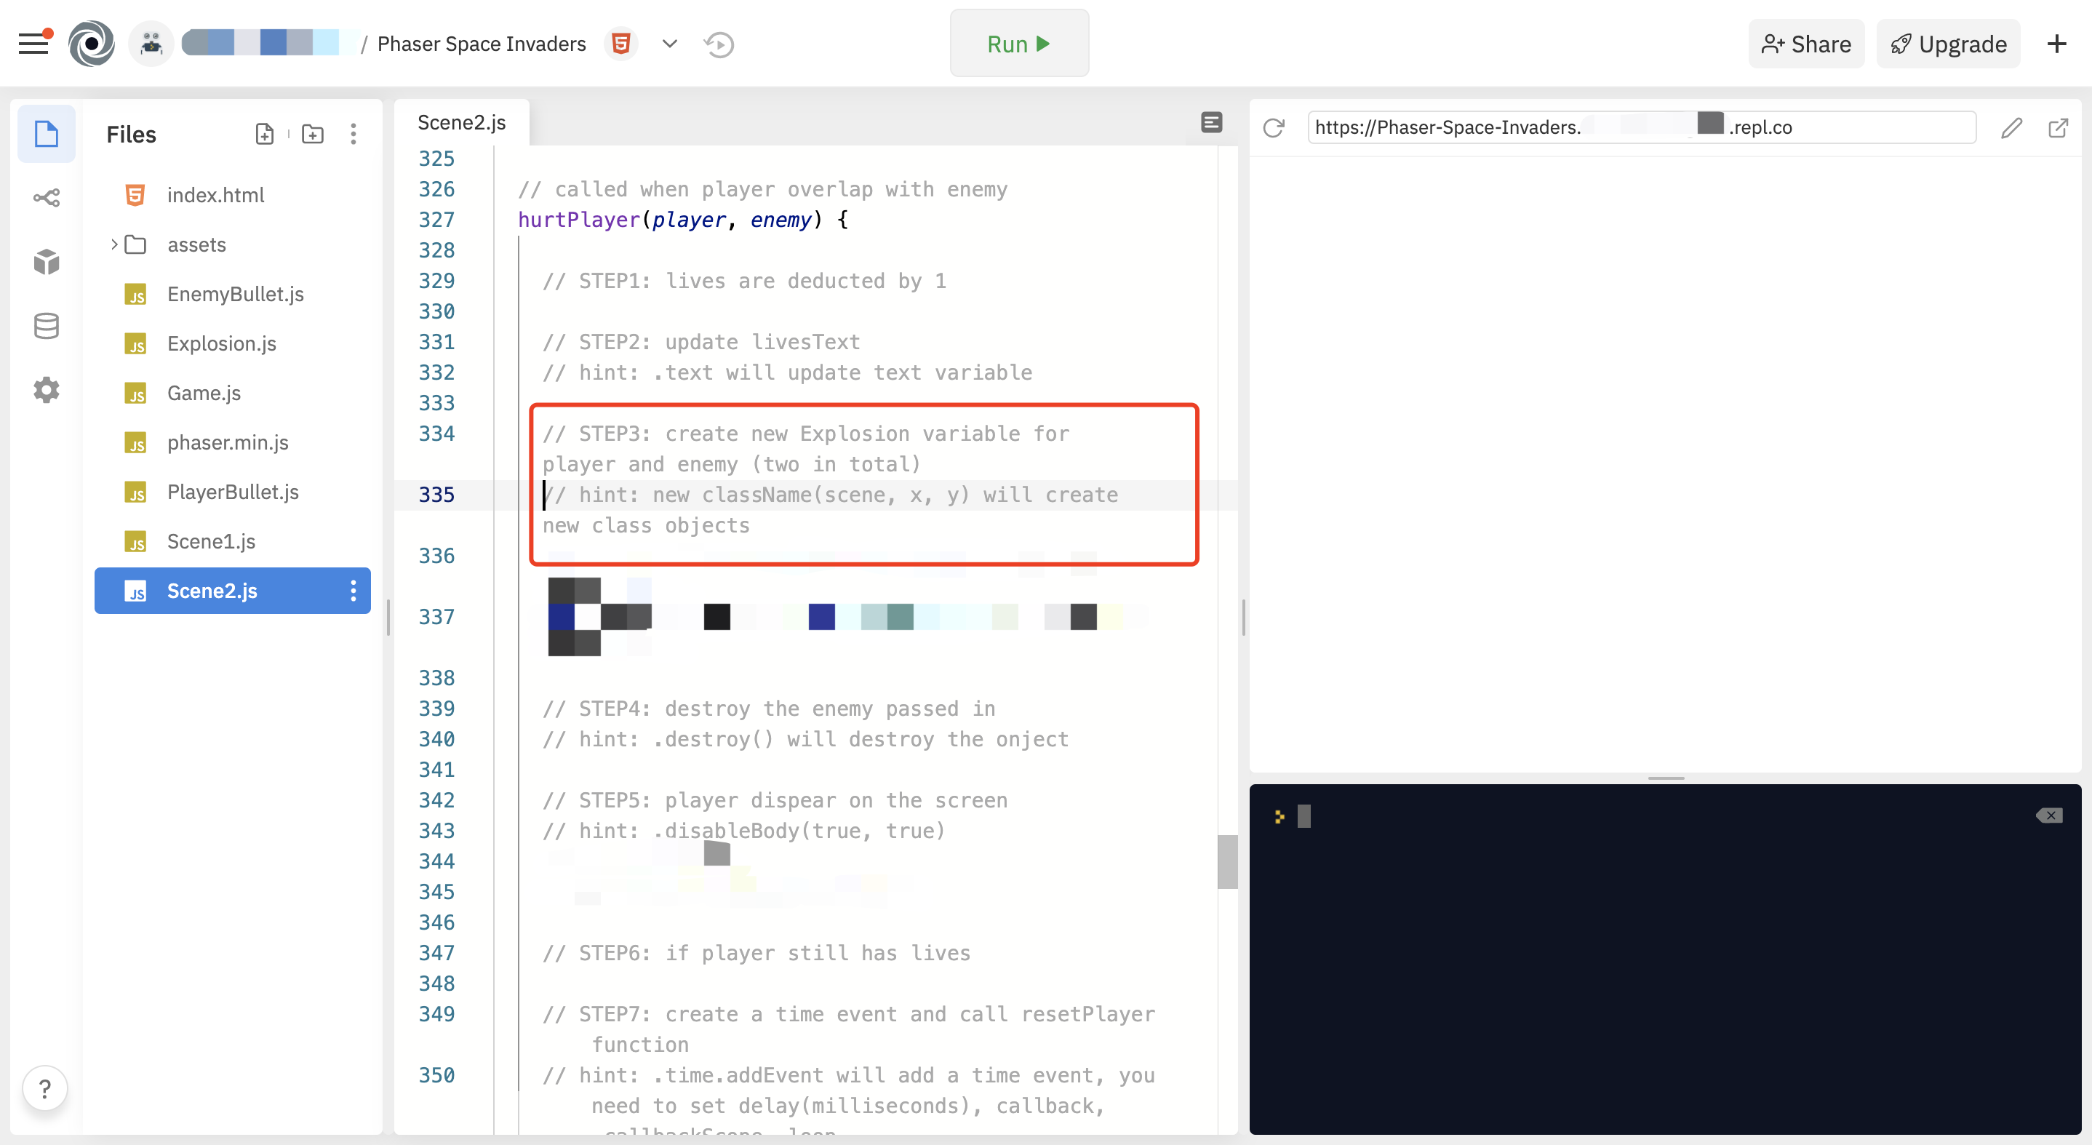Screen dimensions: 2092x1145
Task: Open the Packages cube icon
Action: 47,261
